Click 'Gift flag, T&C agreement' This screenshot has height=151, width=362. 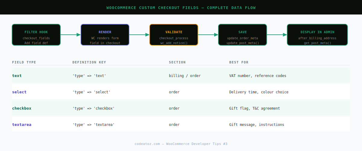click(x=255, y=108)
